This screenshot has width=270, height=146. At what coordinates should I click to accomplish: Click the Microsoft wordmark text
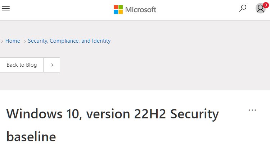[x=141, y=10]
